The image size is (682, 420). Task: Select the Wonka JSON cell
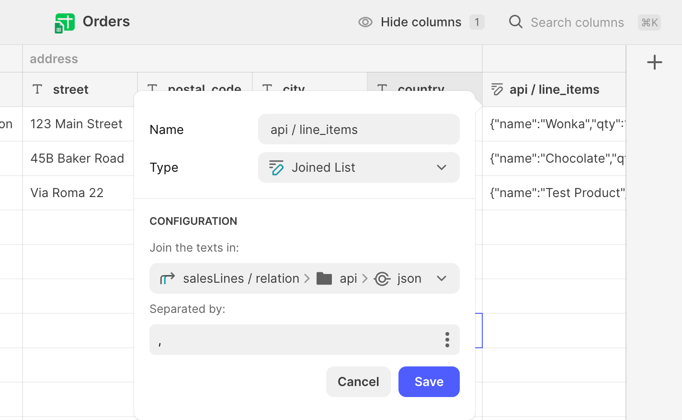click(x=554, y=124)
